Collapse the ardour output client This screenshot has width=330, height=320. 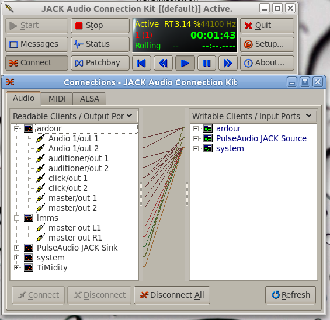tap(16, 128)
